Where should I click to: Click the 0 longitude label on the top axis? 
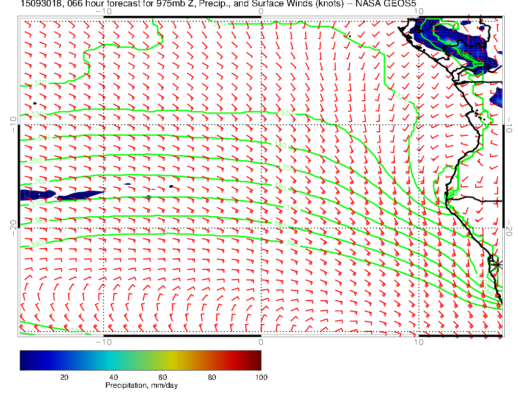pyautogui.click(x=260, y=11)
